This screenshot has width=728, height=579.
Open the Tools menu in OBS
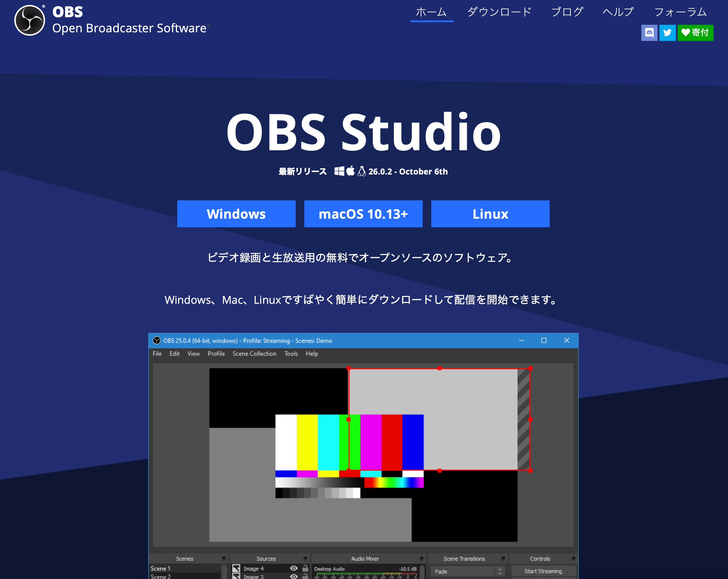point(291,354)
